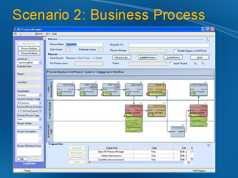Open the Business Process Function dropdown

pos(40,111)
